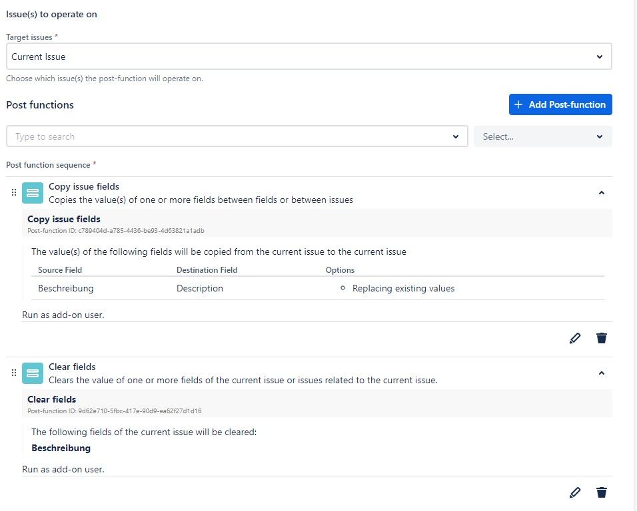The image size is (637, 511).
Task: Collapse the Copy issue fields section
Action: click(x=601, y=193)
